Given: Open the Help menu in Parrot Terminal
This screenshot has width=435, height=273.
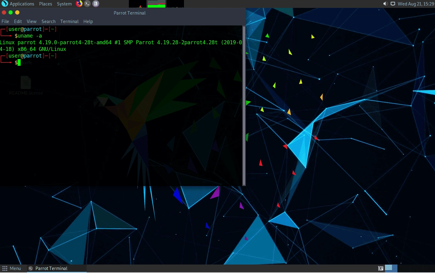Looking at the screenshot, I should pyautogui.click(x=88, y=22).
